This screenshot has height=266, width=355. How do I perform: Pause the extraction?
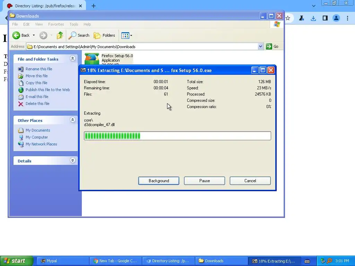pyautogui.click(x=205, y=181)
